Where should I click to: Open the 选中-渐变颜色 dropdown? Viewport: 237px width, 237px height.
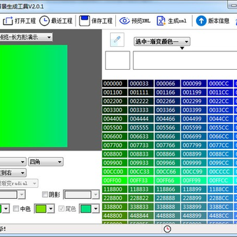coord(162,41)
